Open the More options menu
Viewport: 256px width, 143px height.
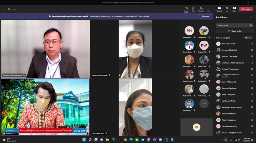(209, 9)
